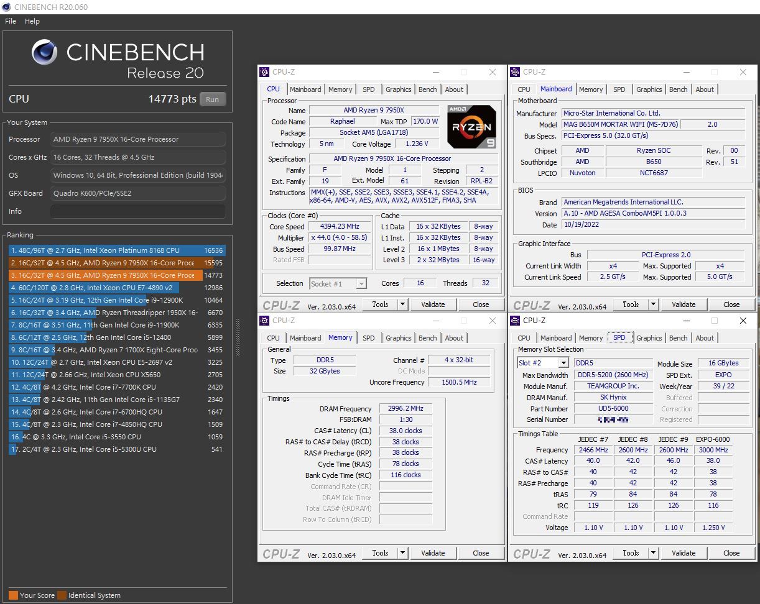Click Tools button in CPU window
The height and width of the screenshot is (604, 760).
point(380,304)
